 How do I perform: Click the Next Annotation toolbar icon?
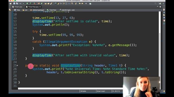click(72, 4)
